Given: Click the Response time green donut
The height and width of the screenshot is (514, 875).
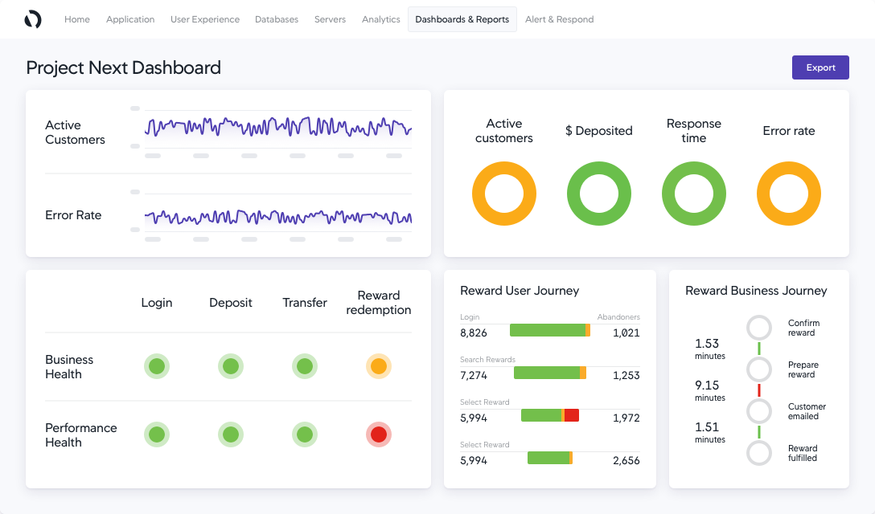Looking at the screenshot, I should (693, 194).
